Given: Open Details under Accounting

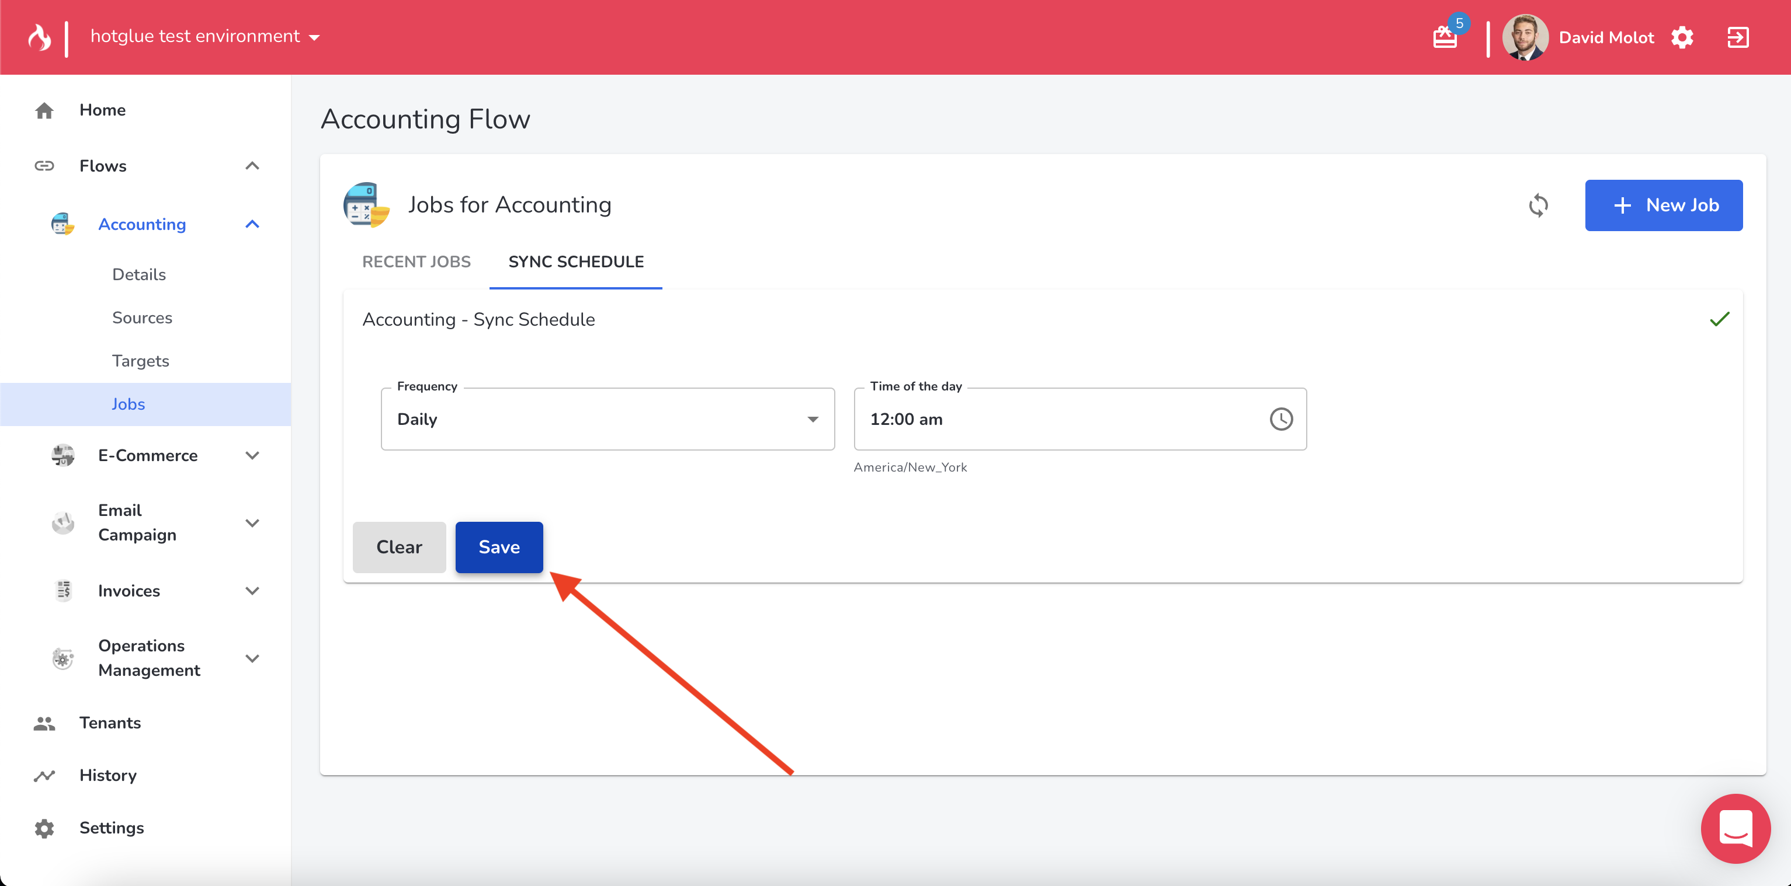Looking at the screenshot, I should click(139, 274).
